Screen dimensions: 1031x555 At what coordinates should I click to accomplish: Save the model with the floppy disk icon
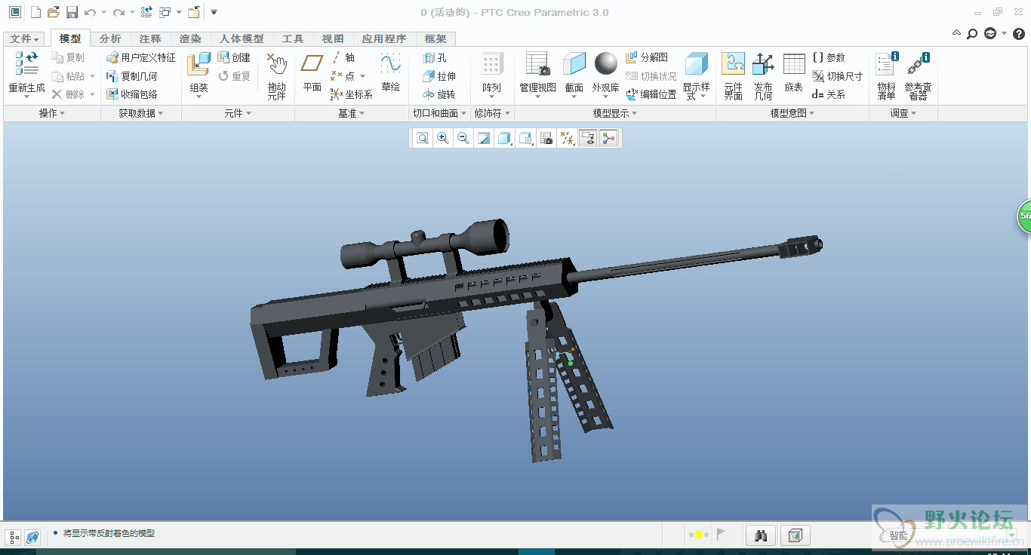[72, 12]
